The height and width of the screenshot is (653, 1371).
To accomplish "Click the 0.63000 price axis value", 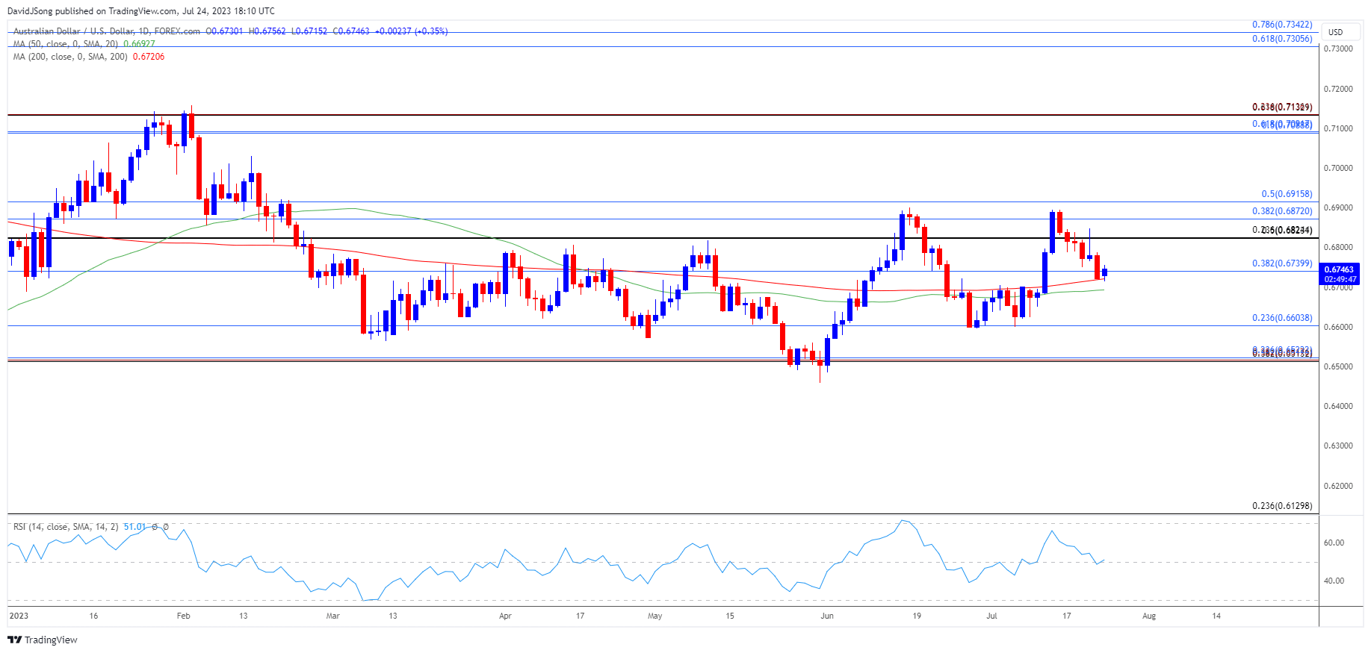I will tap(1338, 446).
